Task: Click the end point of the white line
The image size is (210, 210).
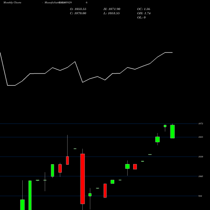Action: tap(172, 52)
